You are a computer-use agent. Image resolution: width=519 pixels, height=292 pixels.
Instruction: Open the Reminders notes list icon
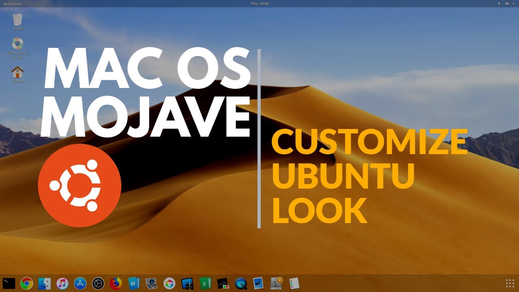[294, 283]
